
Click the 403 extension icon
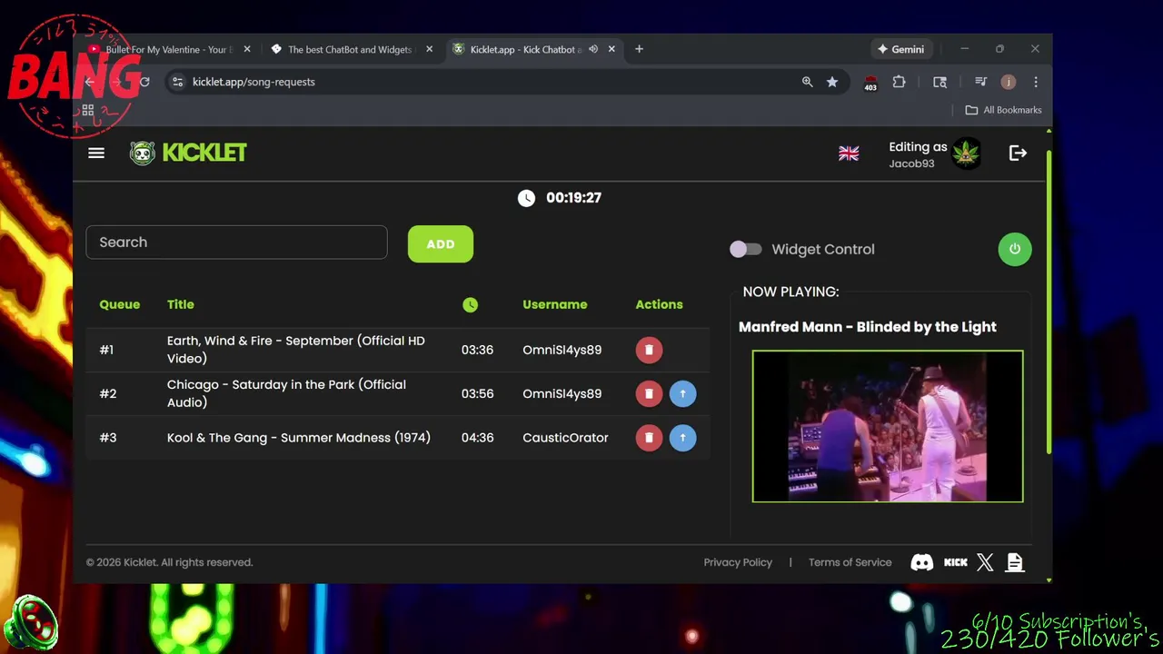coord(870,83)
